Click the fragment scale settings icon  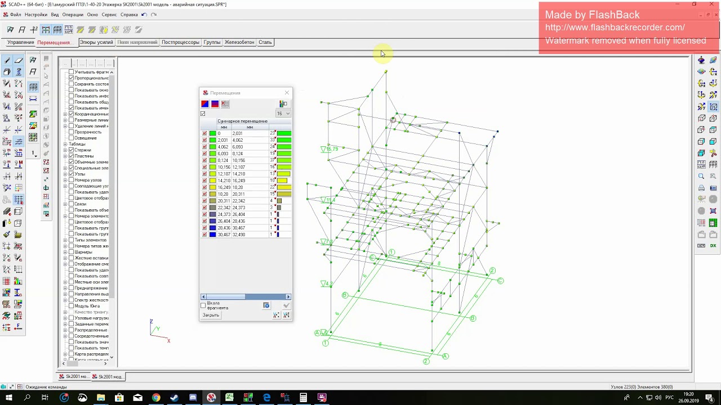[266, 305]
